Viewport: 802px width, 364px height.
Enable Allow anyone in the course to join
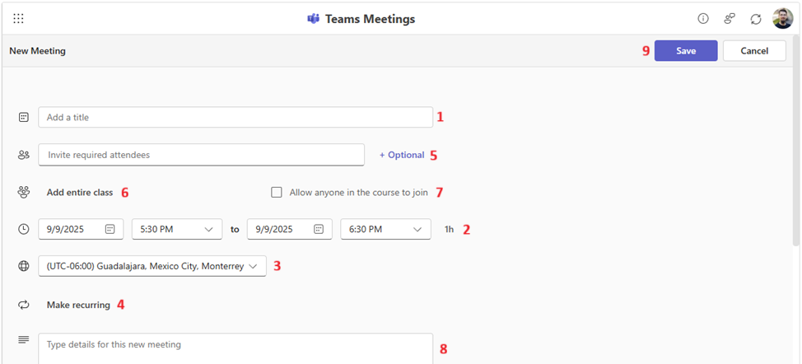pos(277,193)
